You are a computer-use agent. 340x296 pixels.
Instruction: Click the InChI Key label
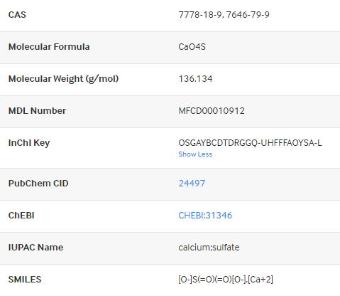point(29,143)
